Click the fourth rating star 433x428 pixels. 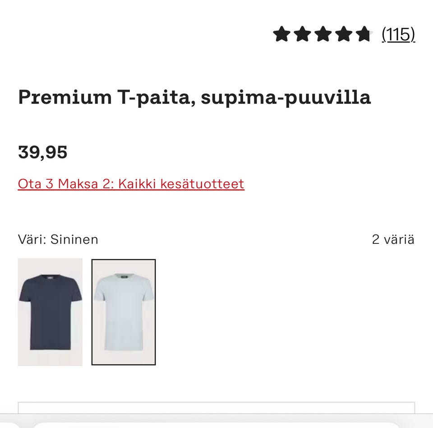[x=344, y=34]
